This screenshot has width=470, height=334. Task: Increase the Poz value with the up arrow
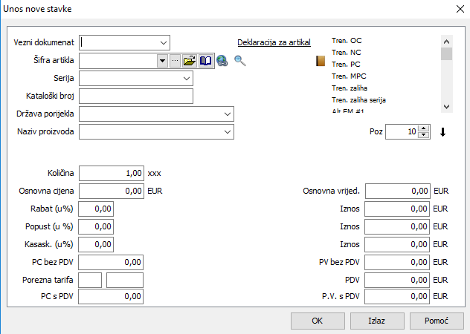[424, 128]
